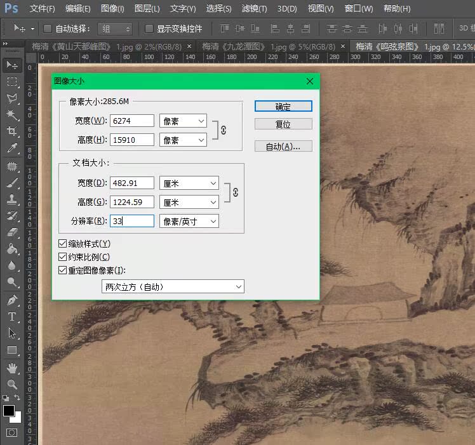This screenshot has height=445, width=475.
Task: Select the History Brush tool
Action: [x=12, y=216]
